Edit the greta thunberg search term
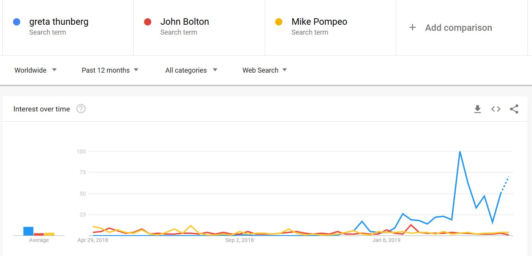 (x=59, y=22)
